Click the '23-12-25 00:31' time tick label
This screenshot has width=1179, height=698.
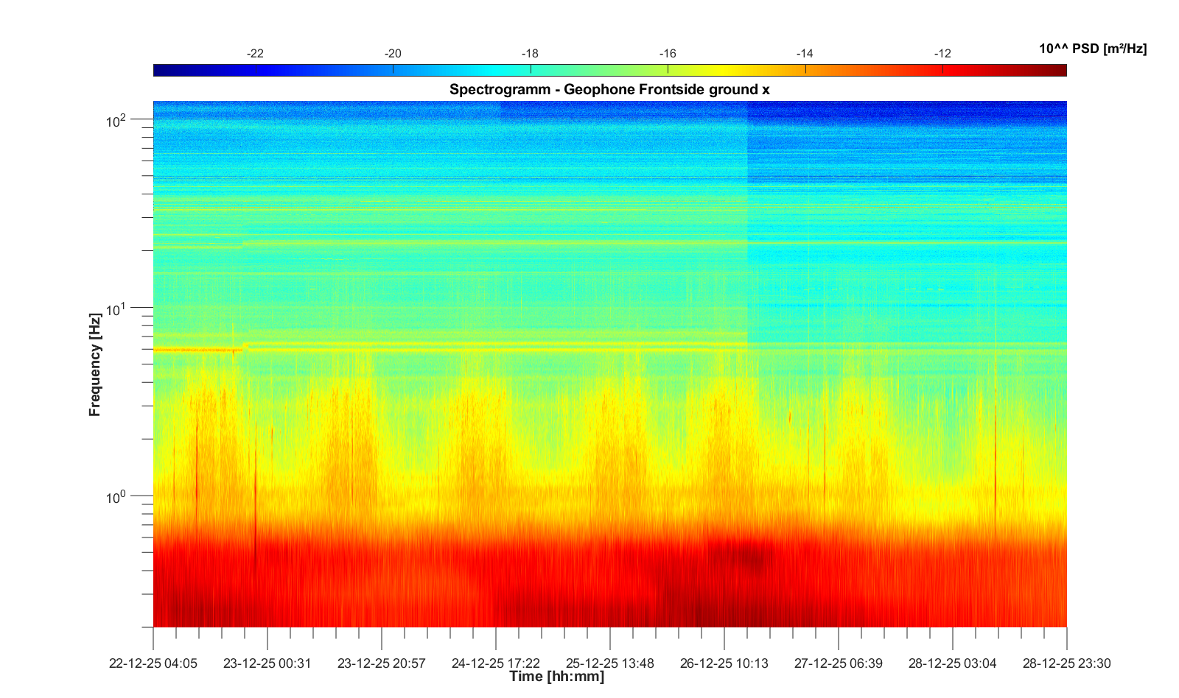267,663
